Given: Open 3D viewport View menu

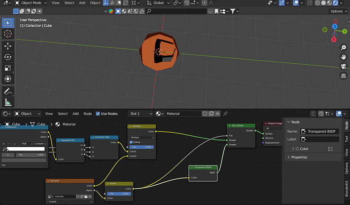Looking at the screenshot, I should (56, 3).
